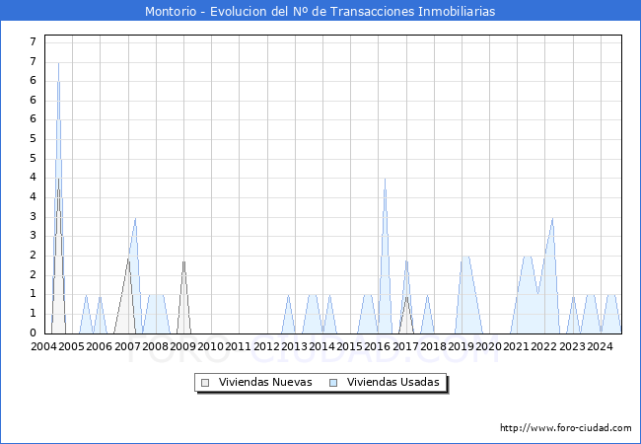Click the 0 y-axis label
This screenshot has width=641, height=444.
34,333
